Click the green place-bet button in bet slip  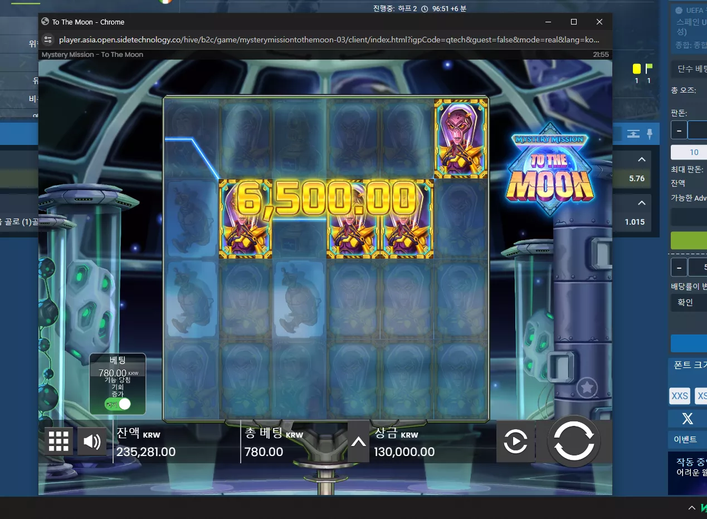(x=689, y=240)
